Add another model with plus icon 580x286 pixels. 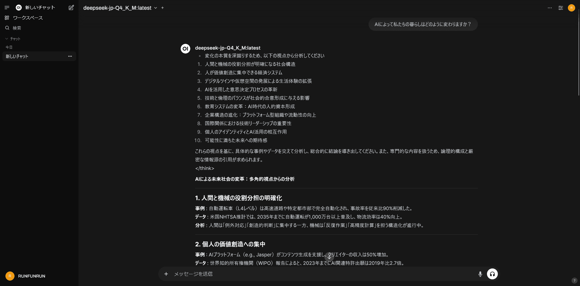click(163, 8)
